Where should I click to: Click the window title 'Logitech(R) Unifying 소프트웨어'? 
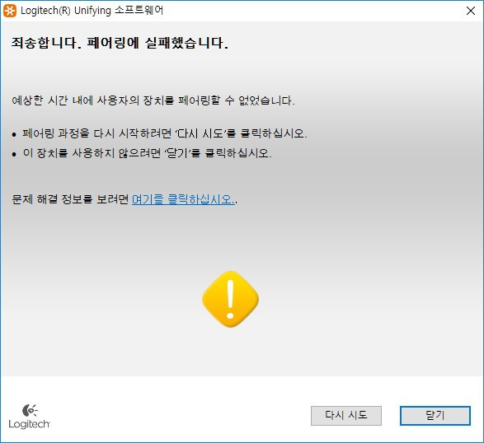click(92, 11)
